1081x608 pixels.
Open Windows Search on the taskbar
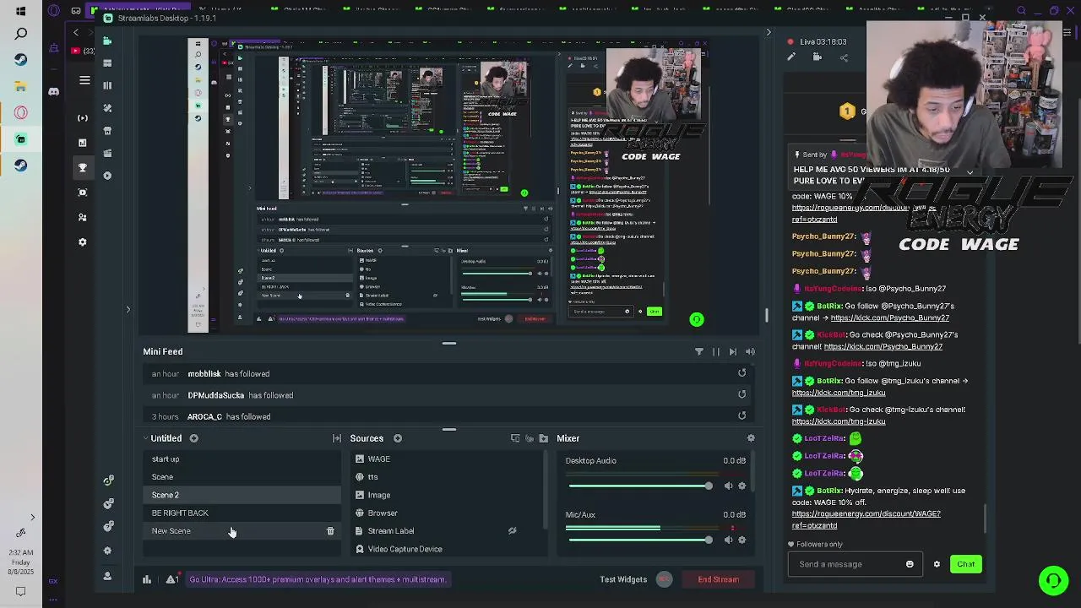click(x=21, y=34)
